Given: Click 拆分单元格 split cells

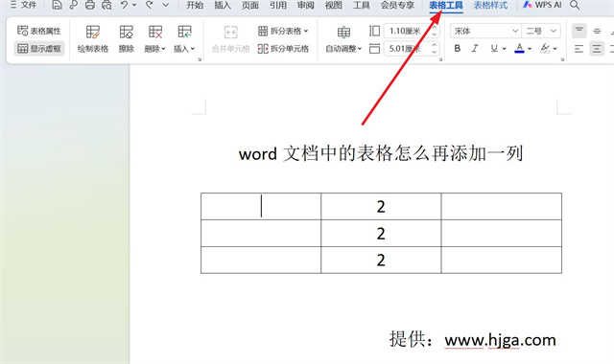Looking at the screenshot, I should (x=283, y=49).
